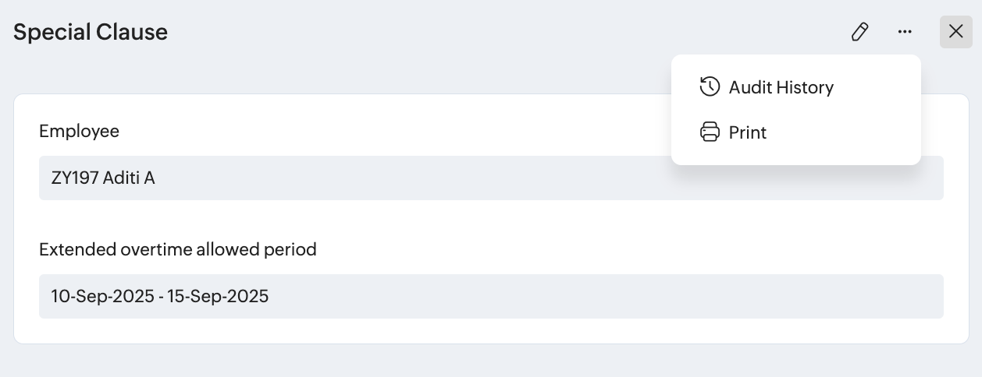
Task: Click the employee ID ZY197
Action: 74,178
